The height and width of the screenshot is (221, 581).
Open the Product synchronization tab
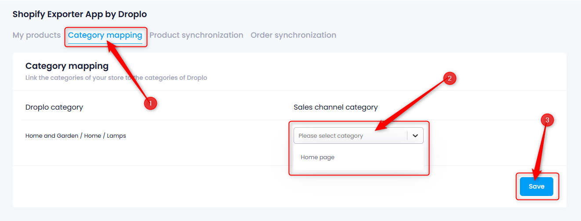click(196, 35)
